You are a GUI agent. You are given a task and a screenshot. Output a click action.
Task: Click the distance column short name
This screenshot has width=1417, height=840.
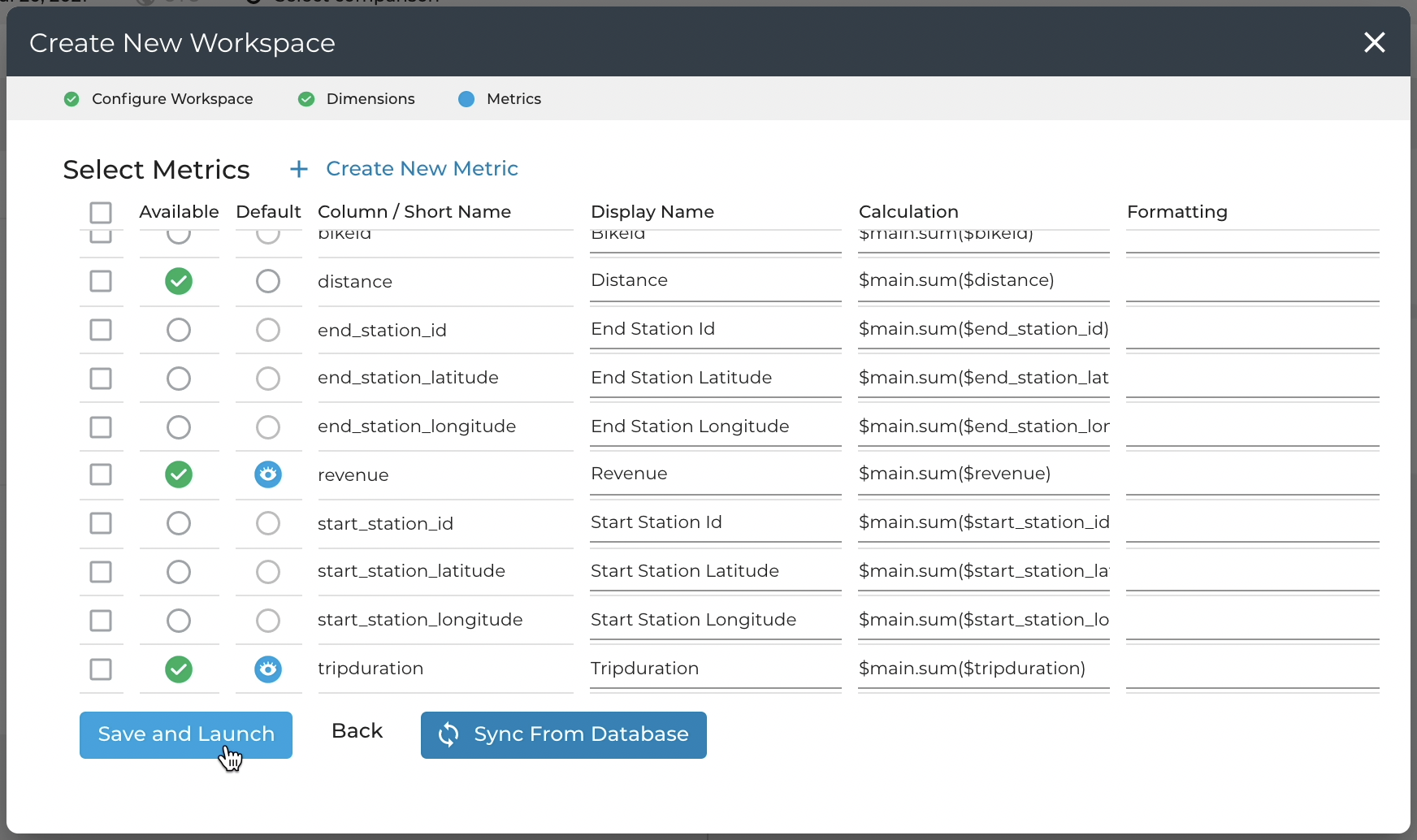tap(355, 282)
